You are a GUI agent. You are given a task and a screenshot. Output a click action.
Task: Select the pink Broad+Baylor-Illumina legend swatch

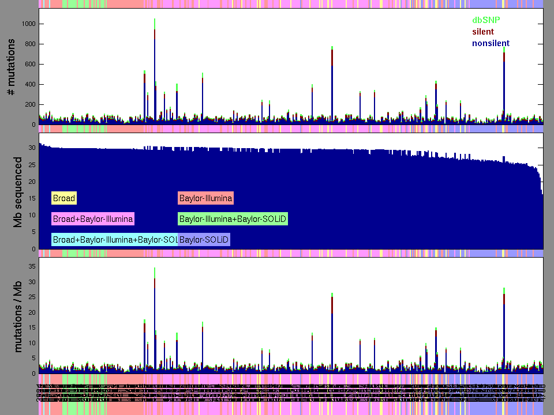(x=93, y=219)
